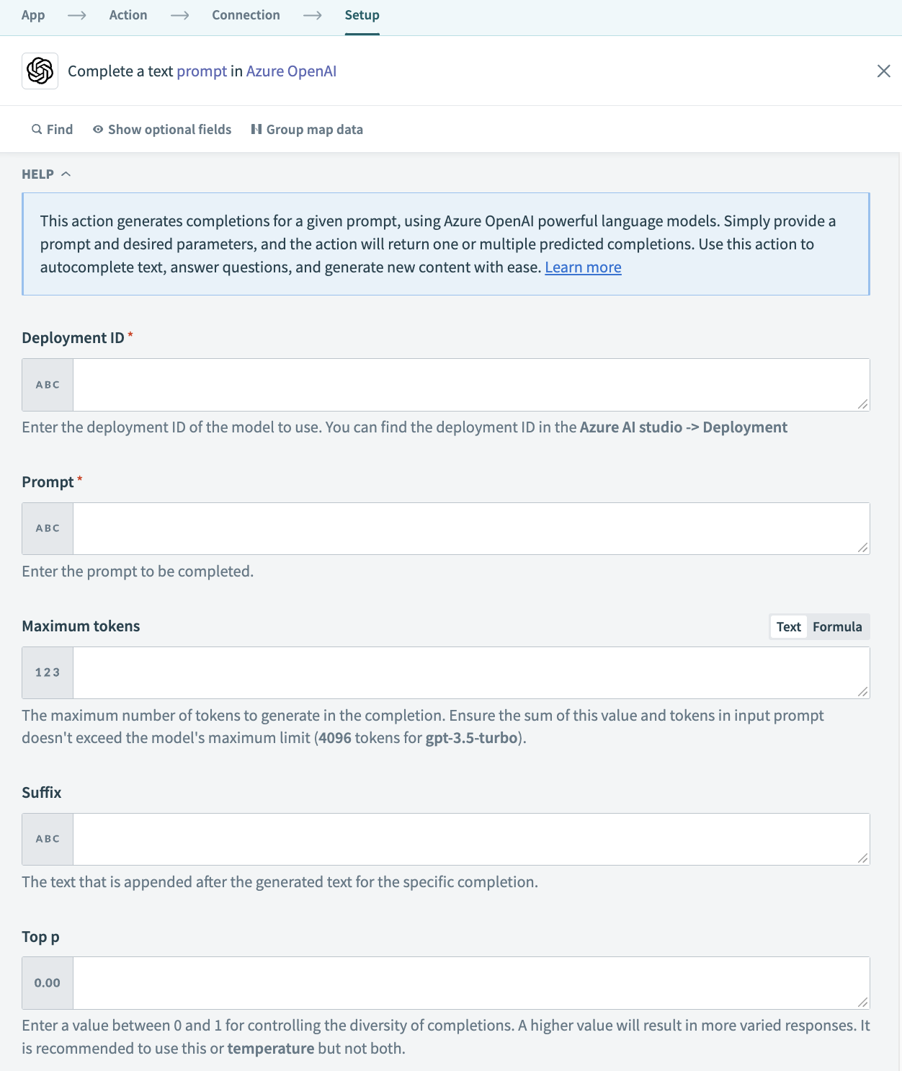Click inside the Prompt input field
The width and height of the screenshot is (902, 1071).
(468, 528)
